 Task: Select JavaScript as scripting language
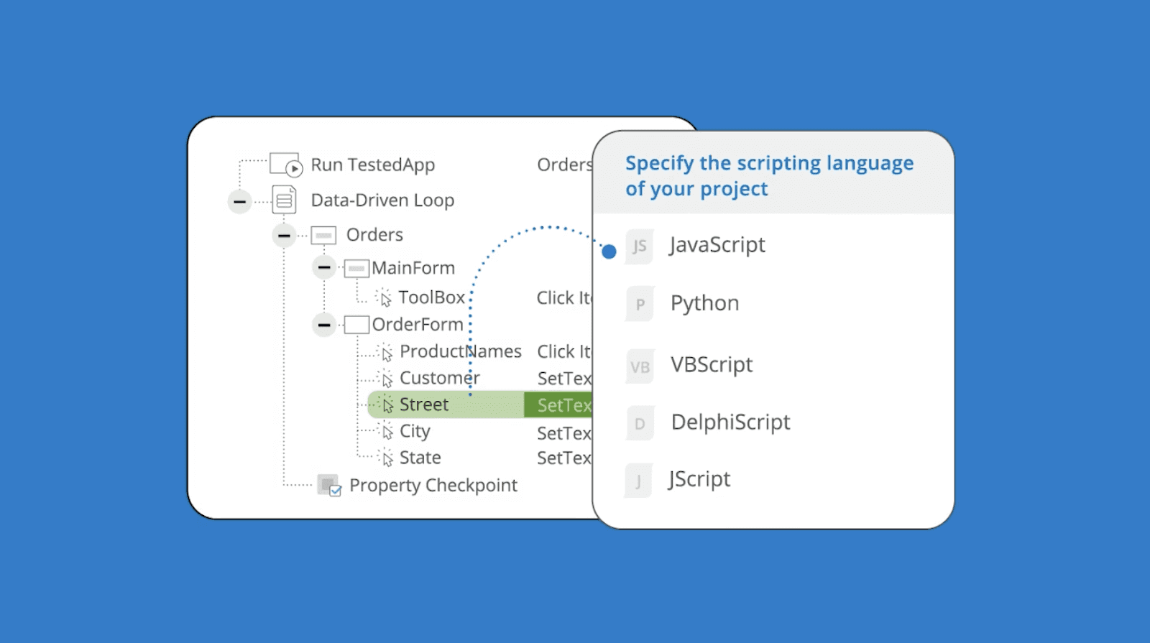tap(717, 245)
